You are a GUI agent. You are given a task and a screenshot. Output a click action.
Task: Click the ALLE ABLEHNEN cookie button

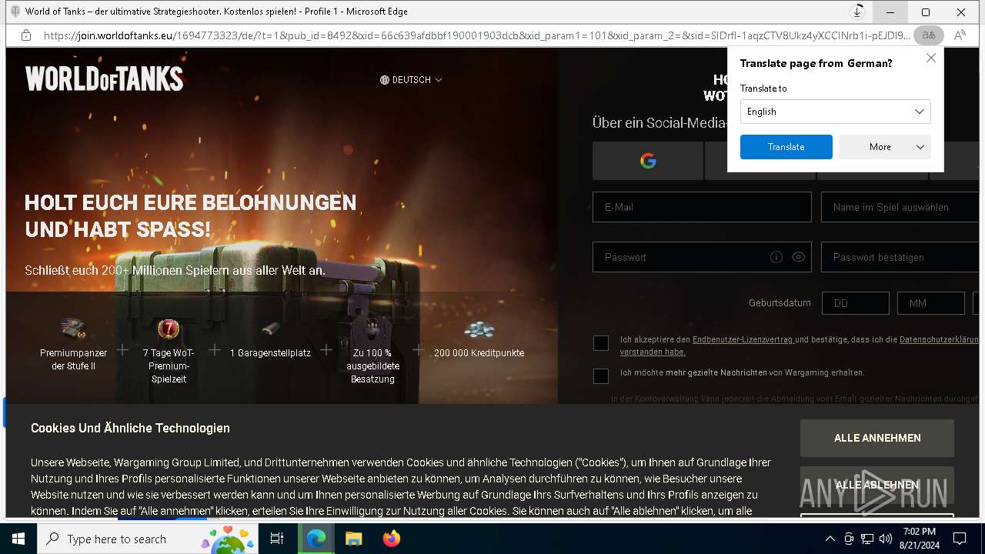877,486
